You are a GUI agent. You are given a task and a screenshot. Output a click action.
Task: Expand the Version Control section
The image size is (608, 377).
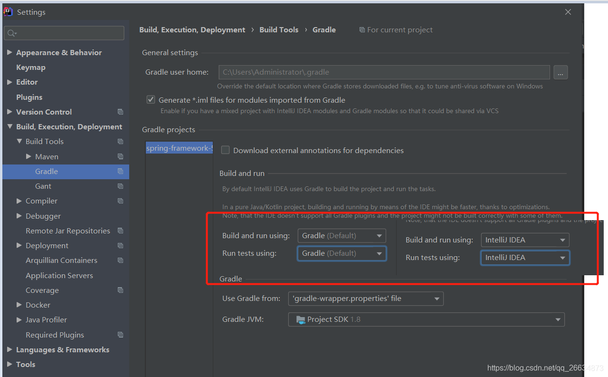(9, 112)
